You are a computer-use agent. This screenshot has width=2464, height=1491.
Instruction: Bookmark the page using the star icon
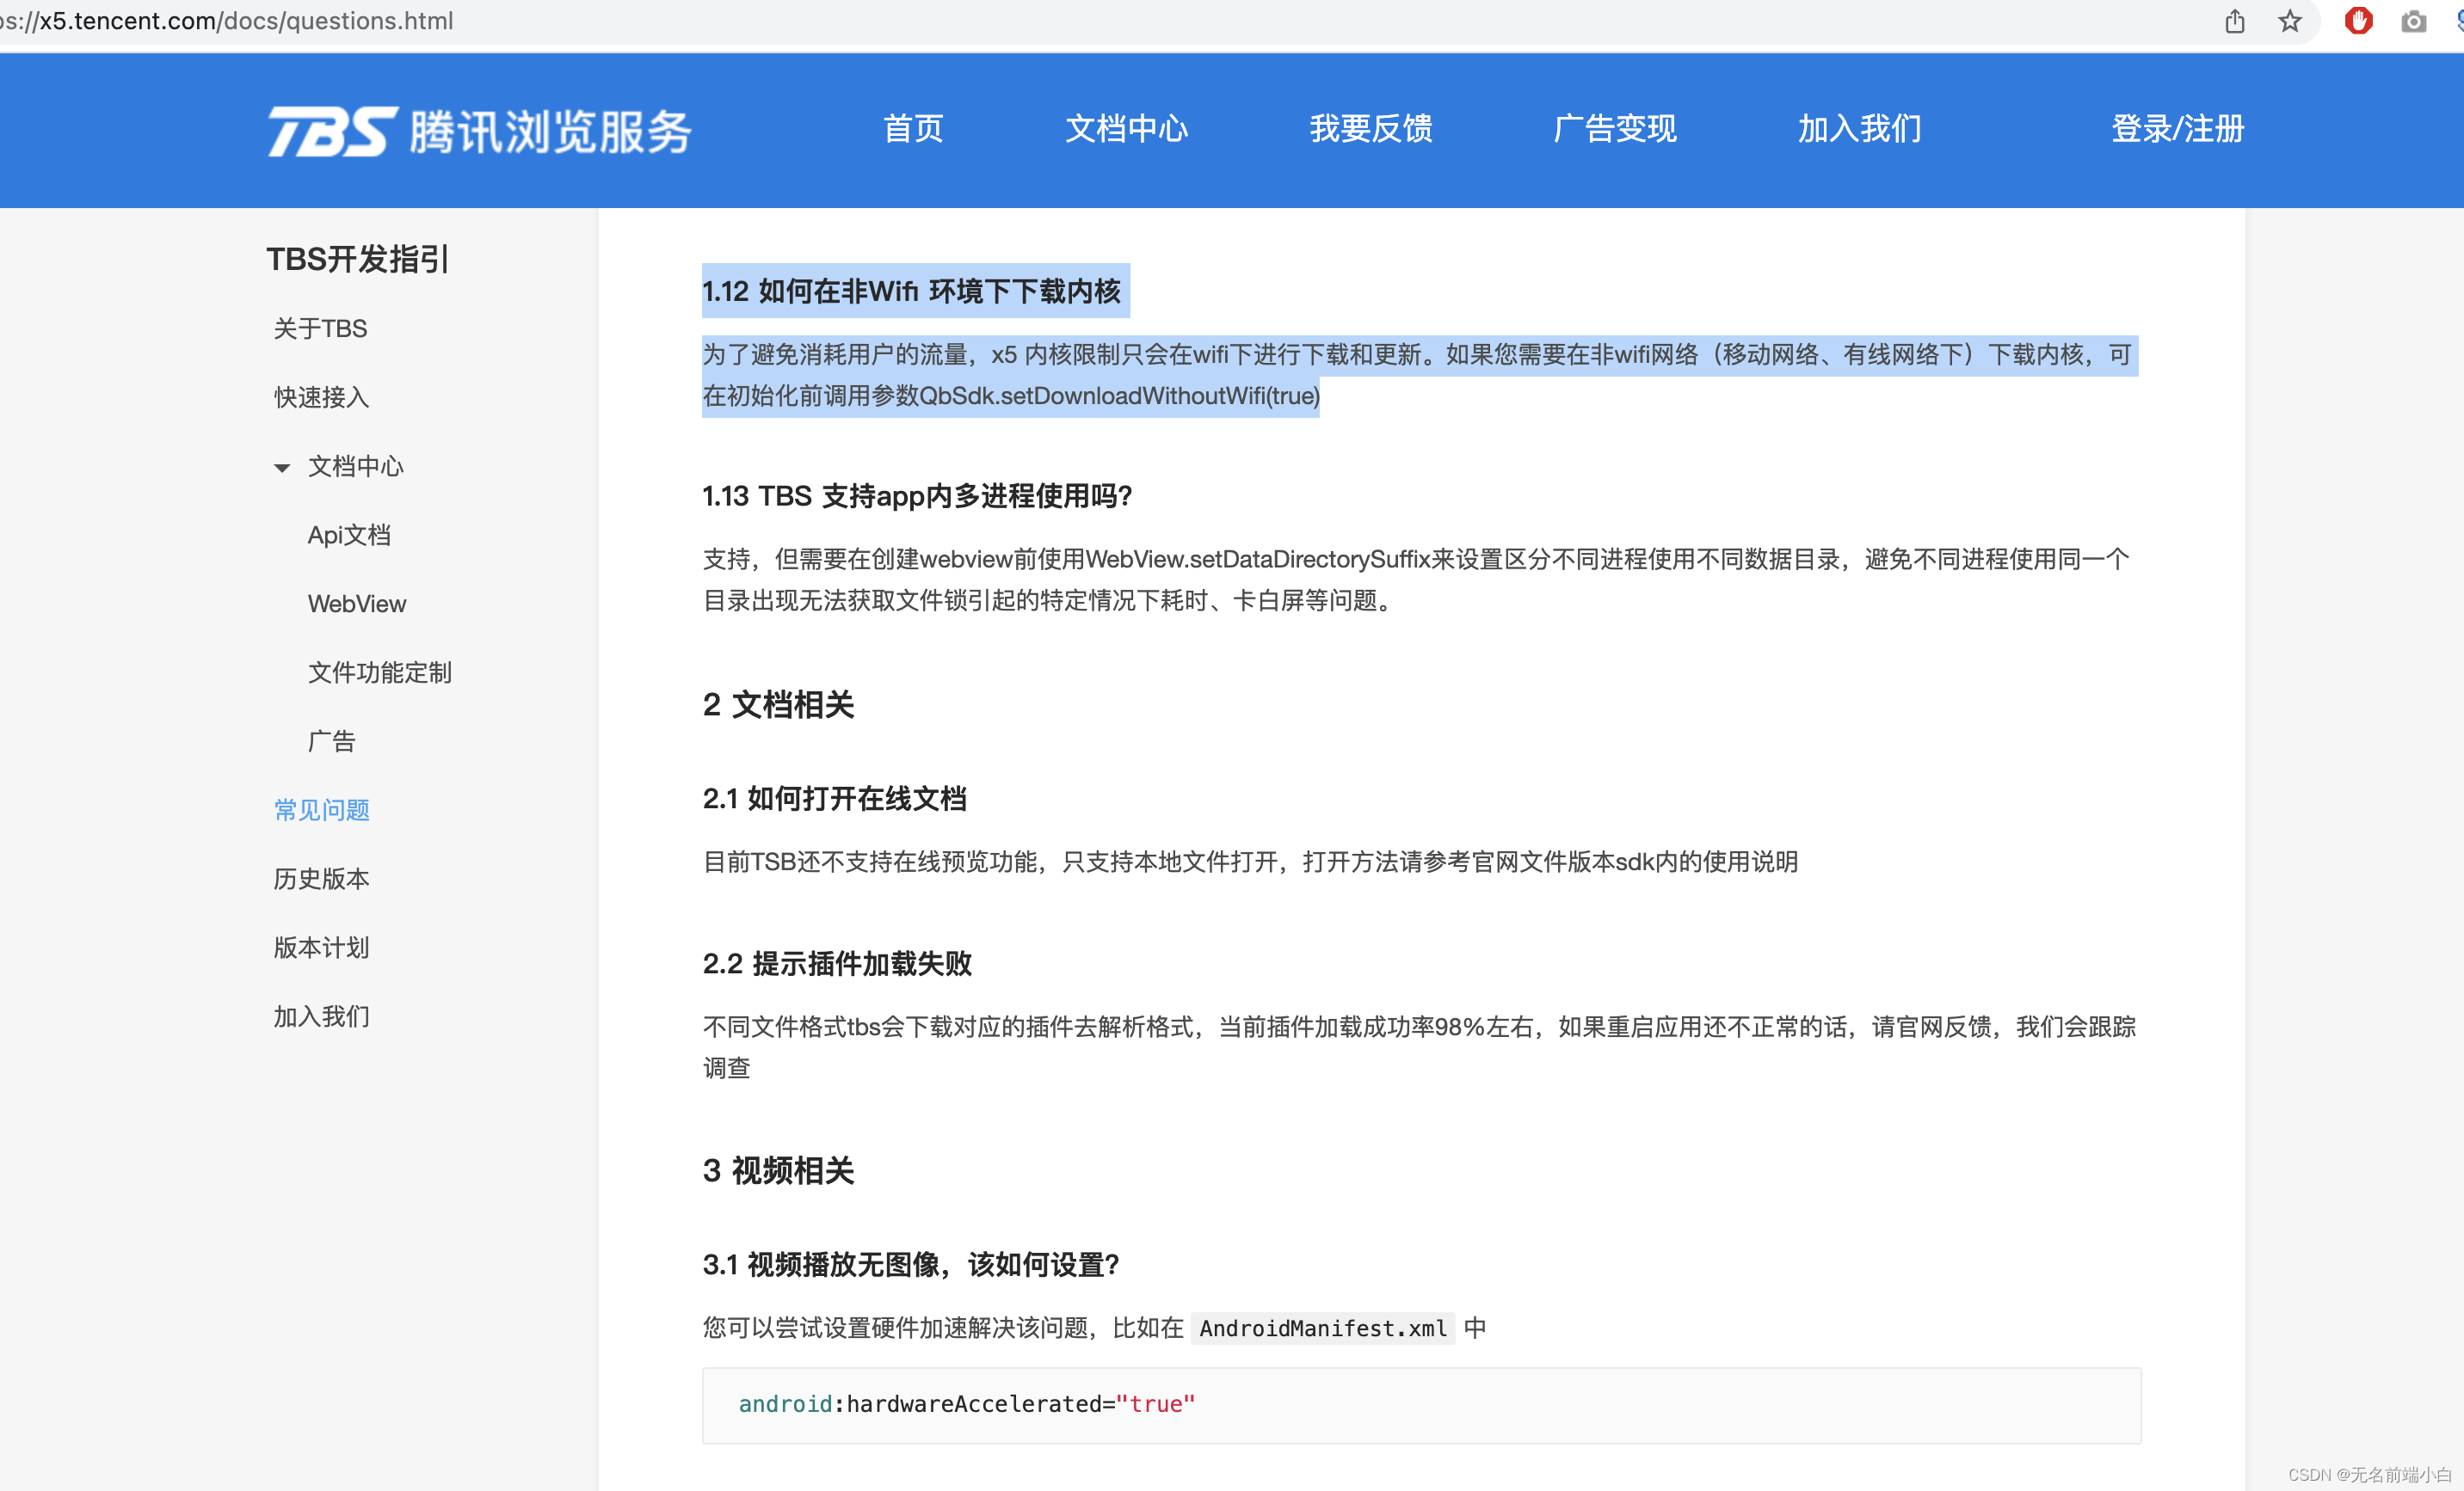coord(2290,21)
